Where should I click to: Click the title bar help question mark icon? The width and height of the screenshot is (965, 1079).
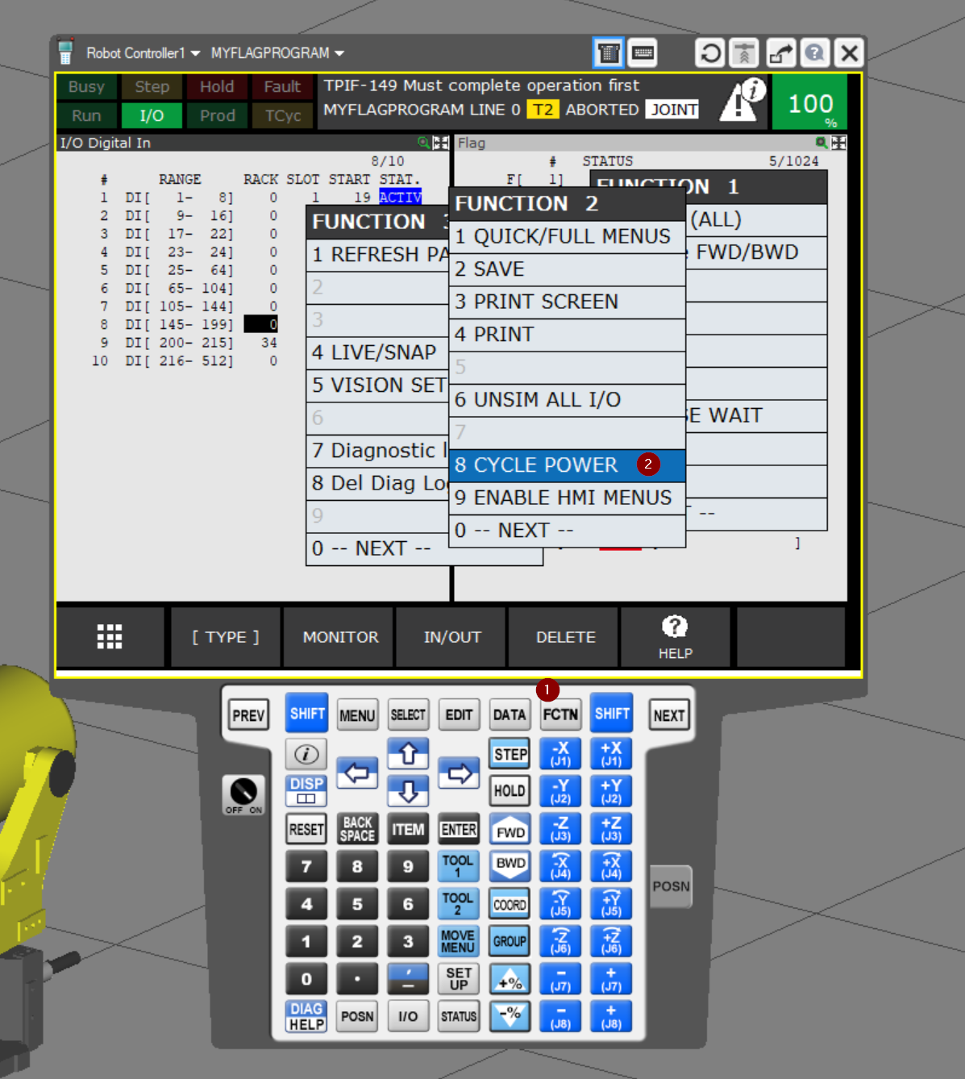coord(815,53)
